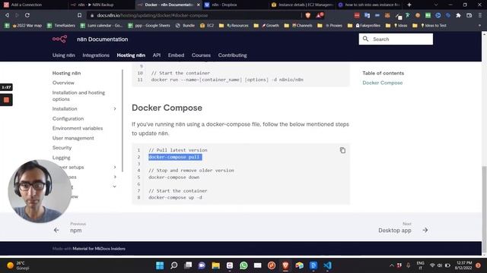Open Task View icon on taskbar

coord(188,265)
